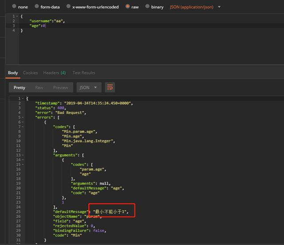Fold the "arguments" array at line 13
Screen dimensions: 284x245
tap(23, 155)
